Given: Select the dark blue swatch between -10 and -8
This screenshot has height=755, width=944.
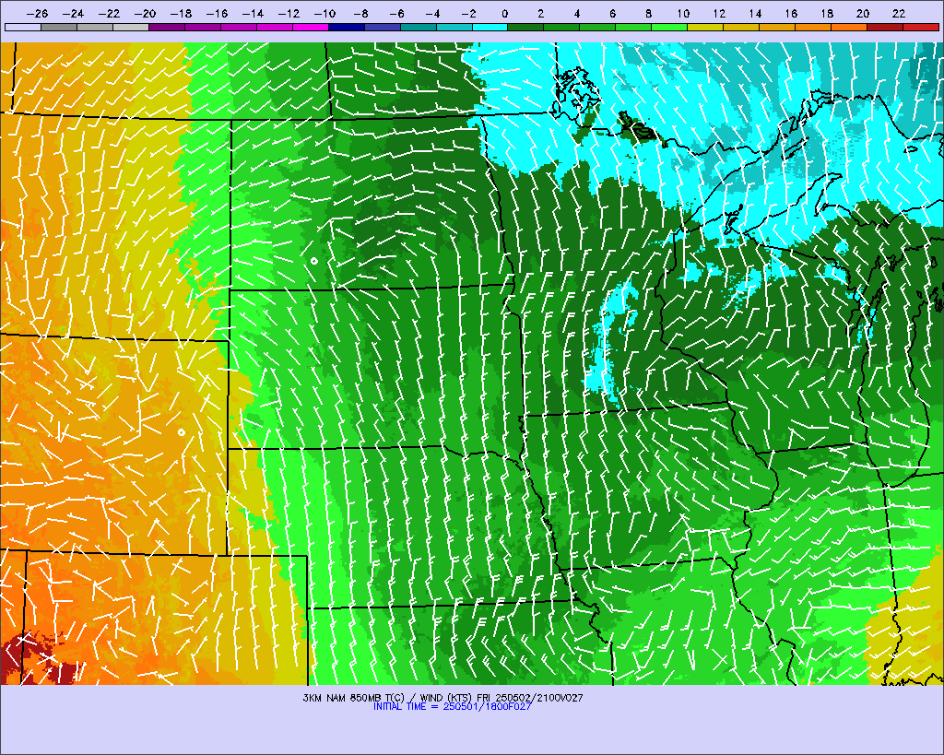Looking at the screenshot, I should 347,27.
